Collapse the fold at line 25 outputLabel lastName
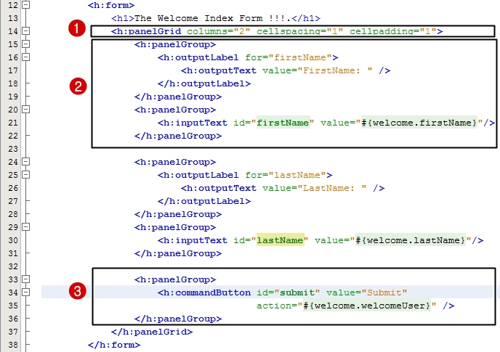This screenshot has width=500, height=352. coord(26,175)
